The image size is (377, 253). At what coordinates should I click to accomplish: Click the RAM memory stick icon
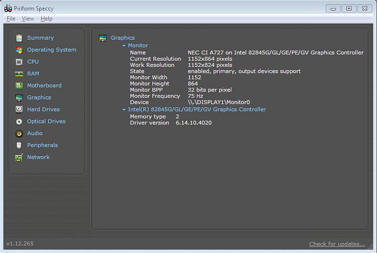19,74
